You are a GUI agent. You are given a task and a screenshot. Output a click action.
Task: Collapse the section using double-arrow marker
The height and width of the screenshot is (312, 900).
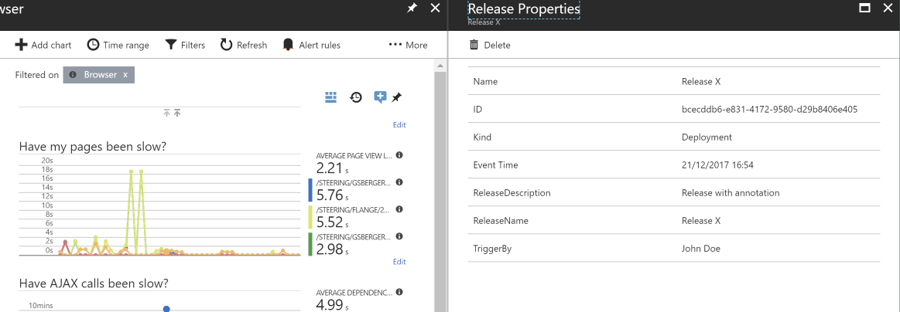pyautogui.click(x=172, y=114)
